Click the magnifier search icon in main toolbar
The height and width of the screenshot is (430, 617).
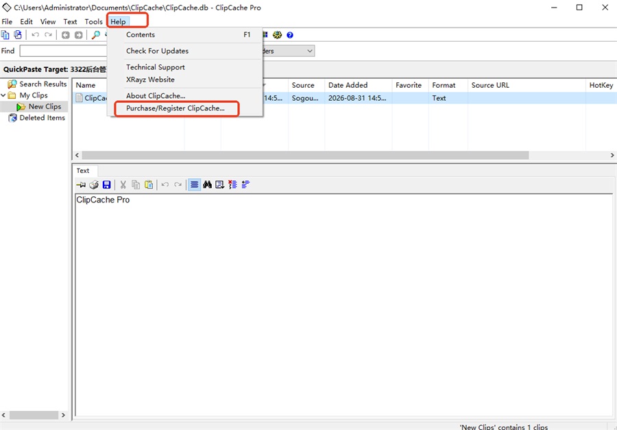pyautogui.click(x=95, y=35)
